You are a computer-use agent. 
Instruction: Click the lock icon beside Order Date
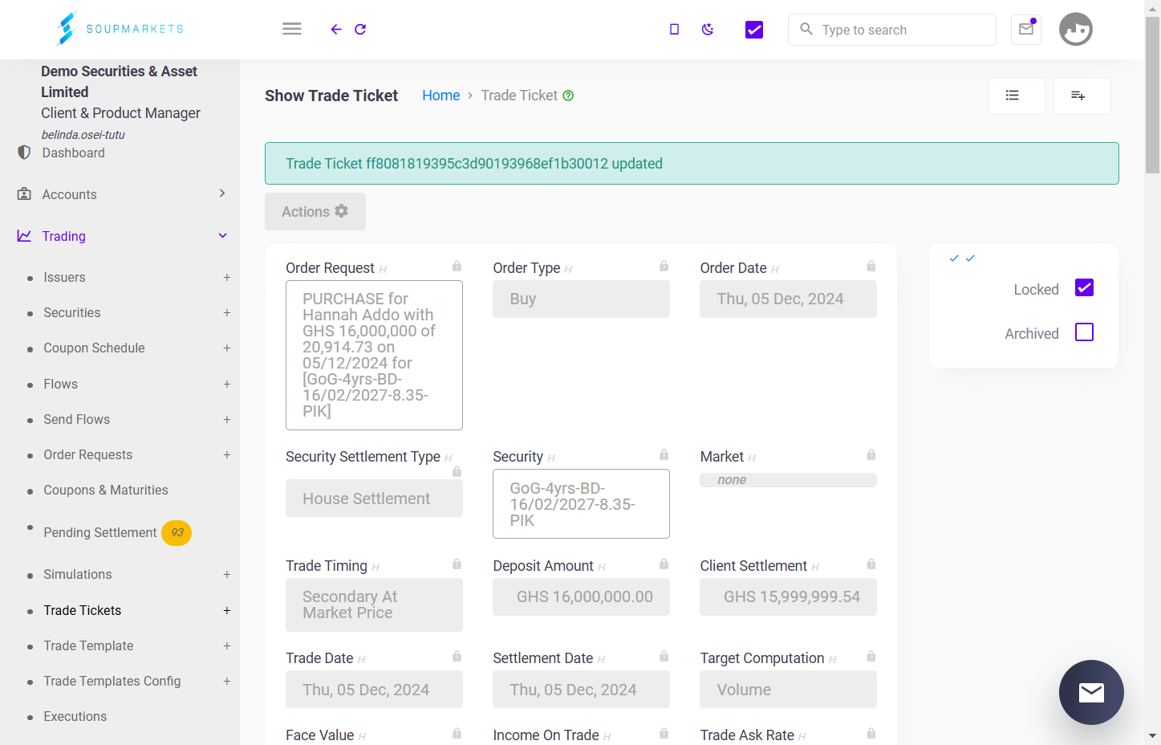[x=871, y=266]
